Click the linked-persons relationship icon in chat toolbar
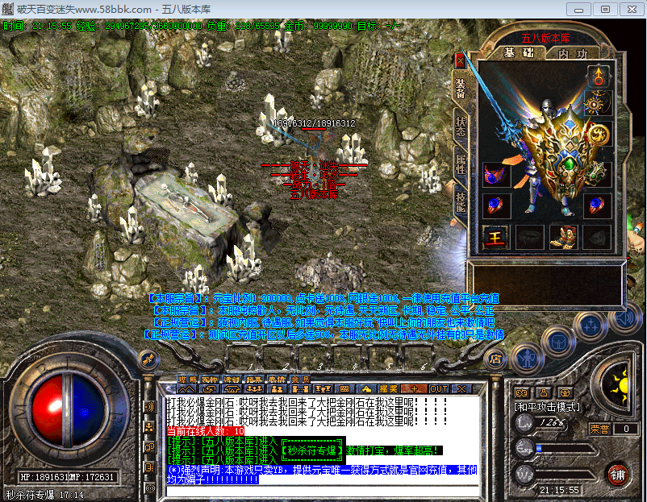This screenshot has height=502, width=647. pyautogui.click(x=299, y=389)
